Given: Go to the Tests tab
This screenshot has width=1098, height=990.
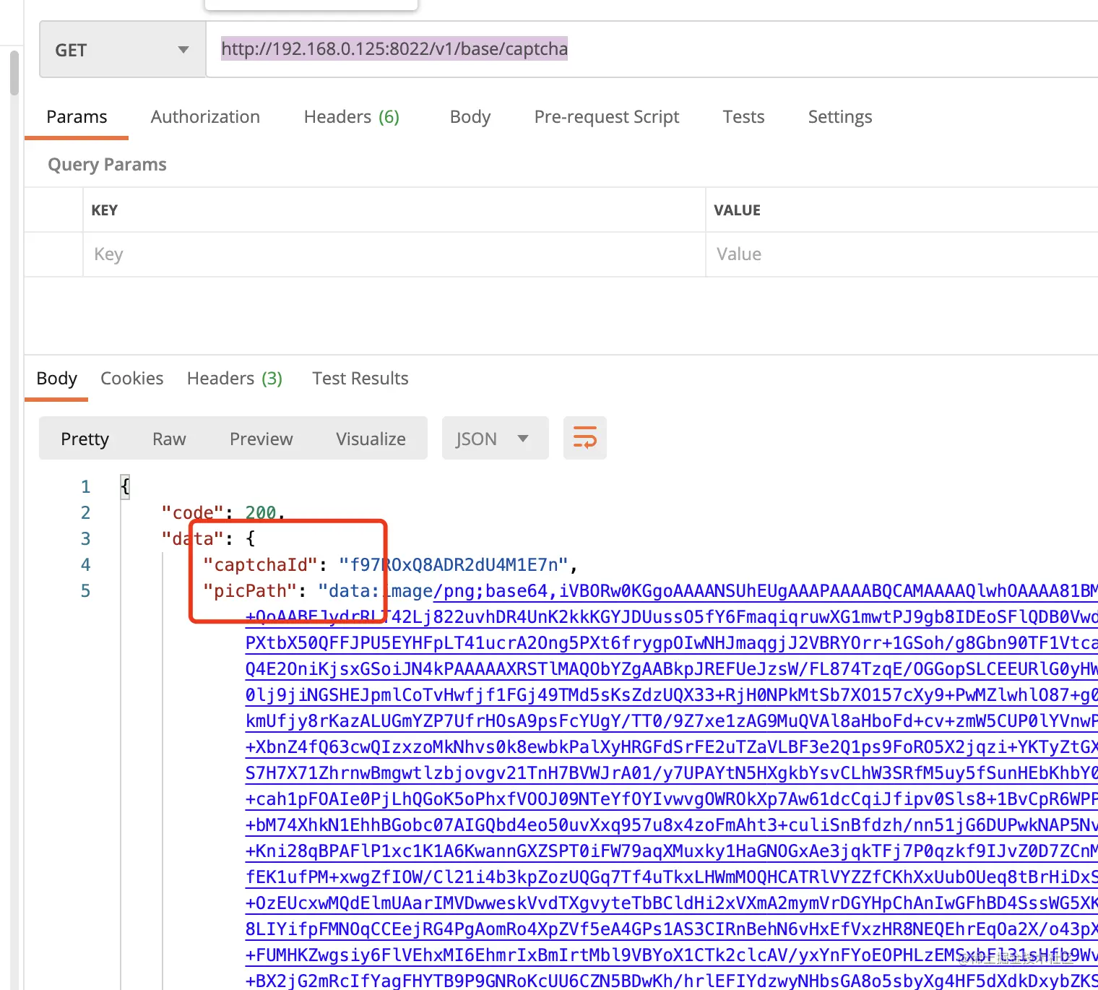Looking at the screenshot, I should (x=743, y=117).
